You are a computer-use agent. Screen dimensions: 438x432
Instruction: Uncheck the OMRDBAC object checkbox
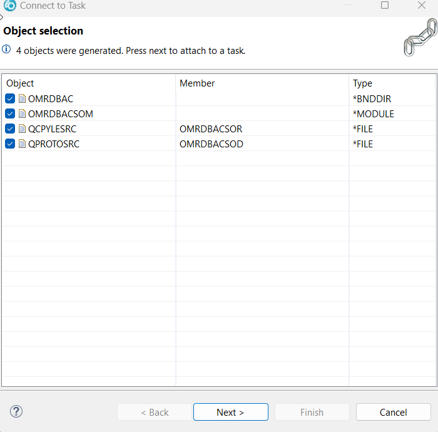(10, 98)
